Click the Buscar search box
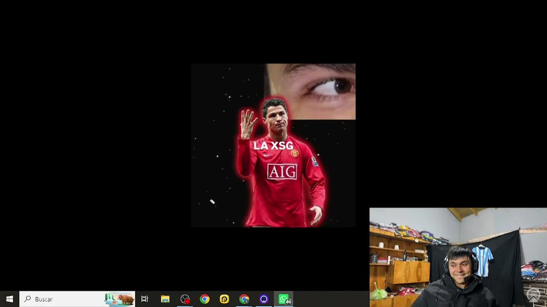Viewport: 547px width, 307px height. pos(77,299)
